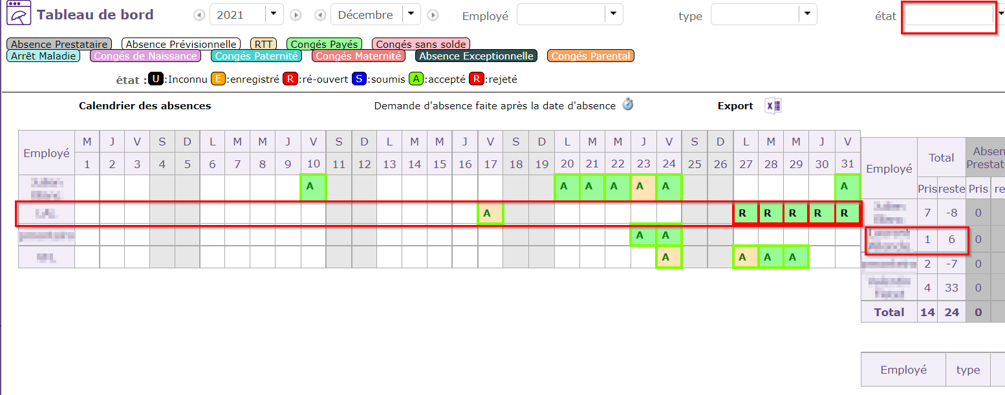Click inside the état filter field
Viewport: 1005px width, 395px height.
(x=949, y=14)
